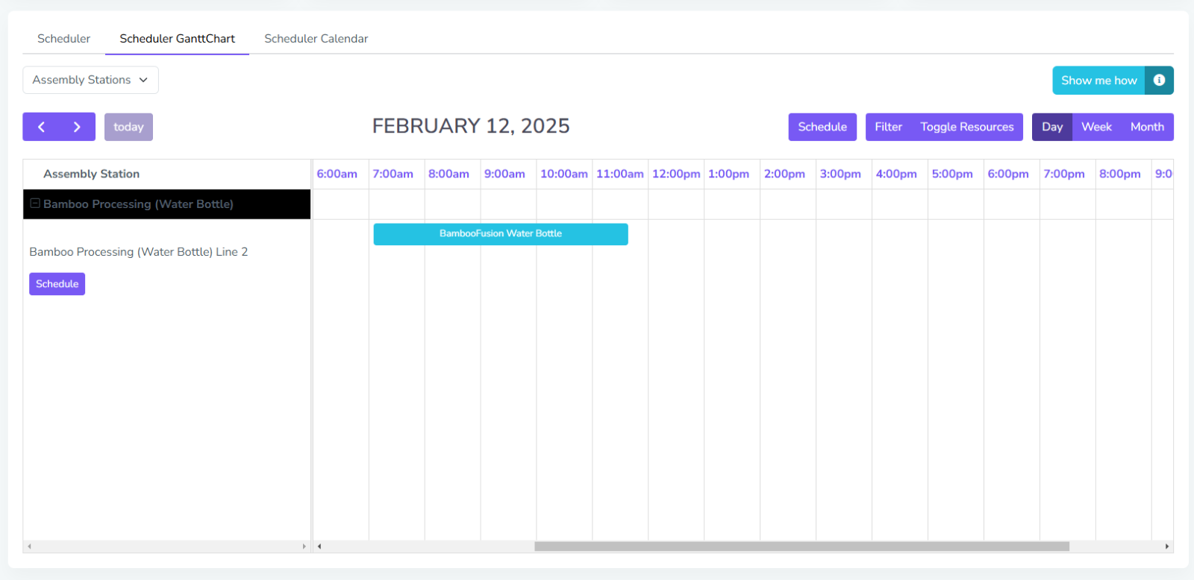The width and height of the screenshot is (1194, 580).
Task: Advance to next day with right chevron
Action: [x=77, y=127]
